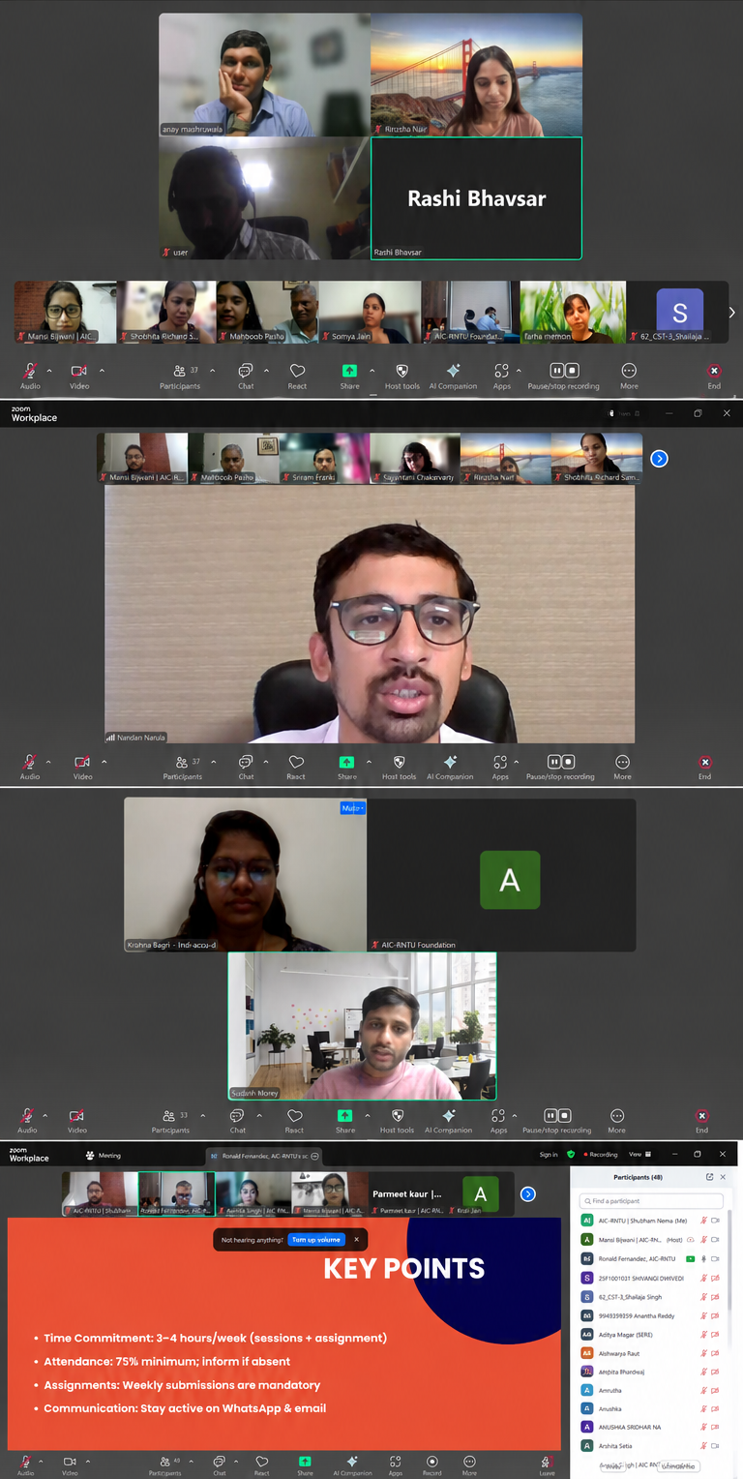Select Ronald Fernandez, AIC-RNTU in participants list

[x=652, y=1258]
